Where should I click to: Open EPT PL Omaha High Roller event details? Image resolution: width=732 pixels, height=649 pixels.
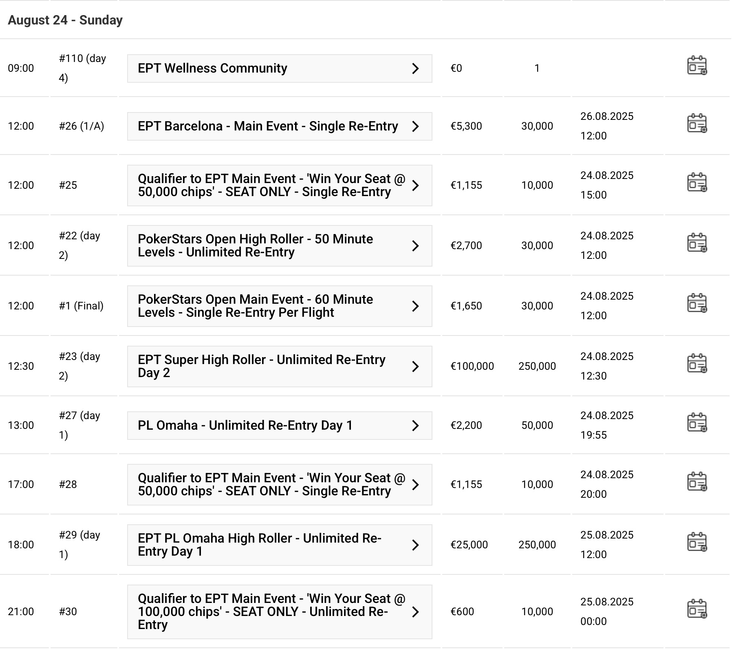(x=259, y=545)
